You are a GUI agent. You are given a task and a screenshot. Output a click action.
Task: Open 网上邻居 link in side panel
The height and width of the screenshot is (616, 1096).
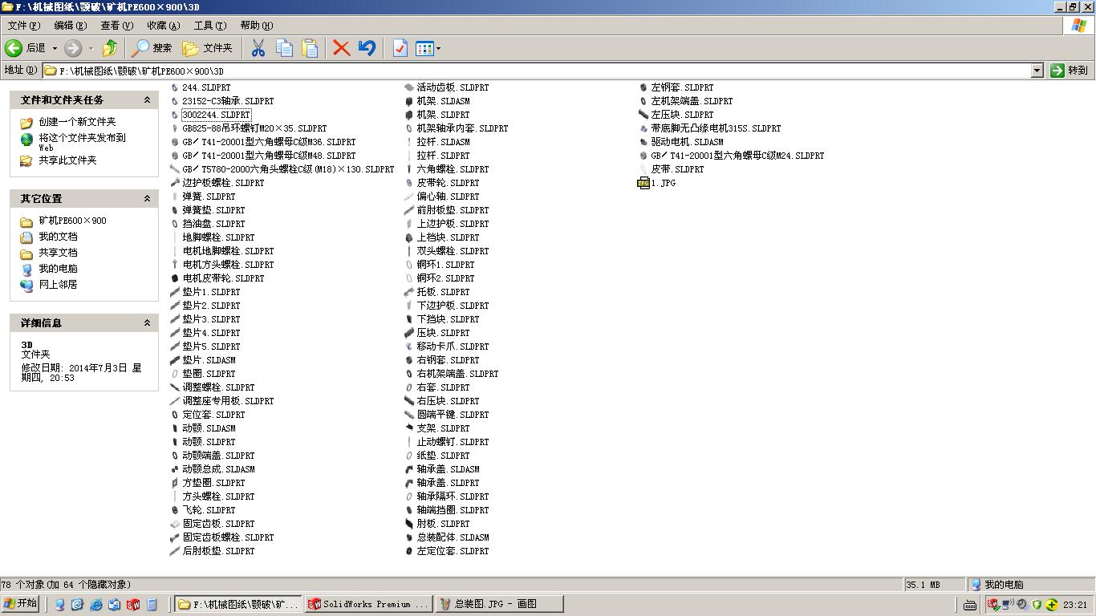click(x=58, y=285)
